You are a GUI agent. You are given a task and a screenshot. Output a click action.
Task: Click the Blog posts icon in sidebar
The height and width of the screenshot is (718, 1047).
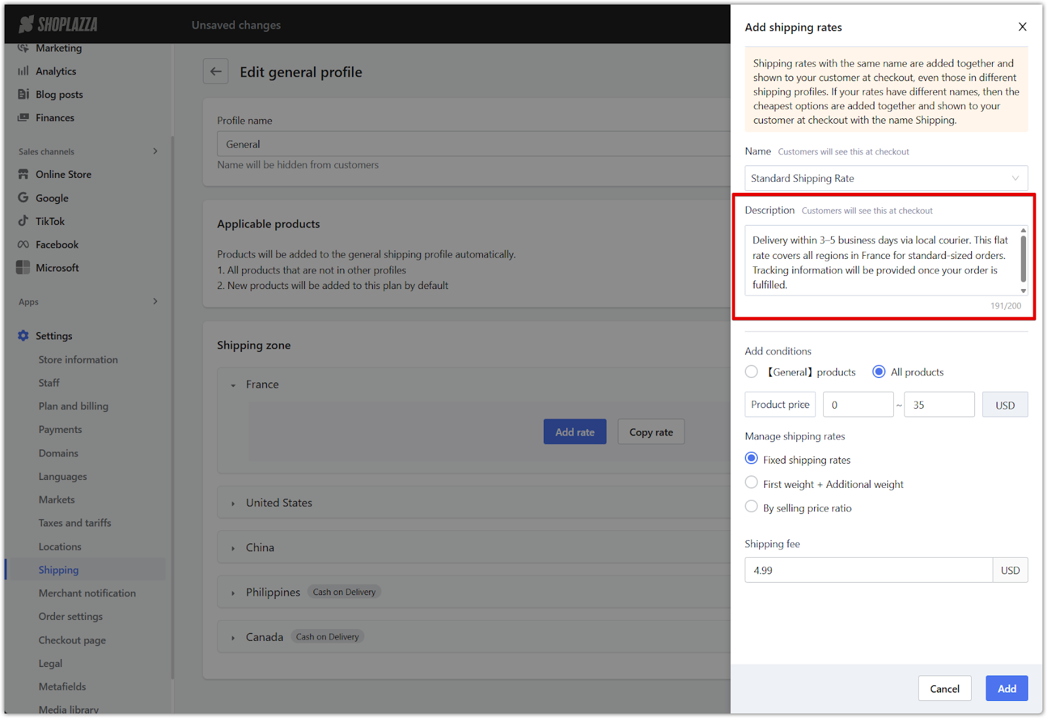pyautogui.click(x=24, y=94)
